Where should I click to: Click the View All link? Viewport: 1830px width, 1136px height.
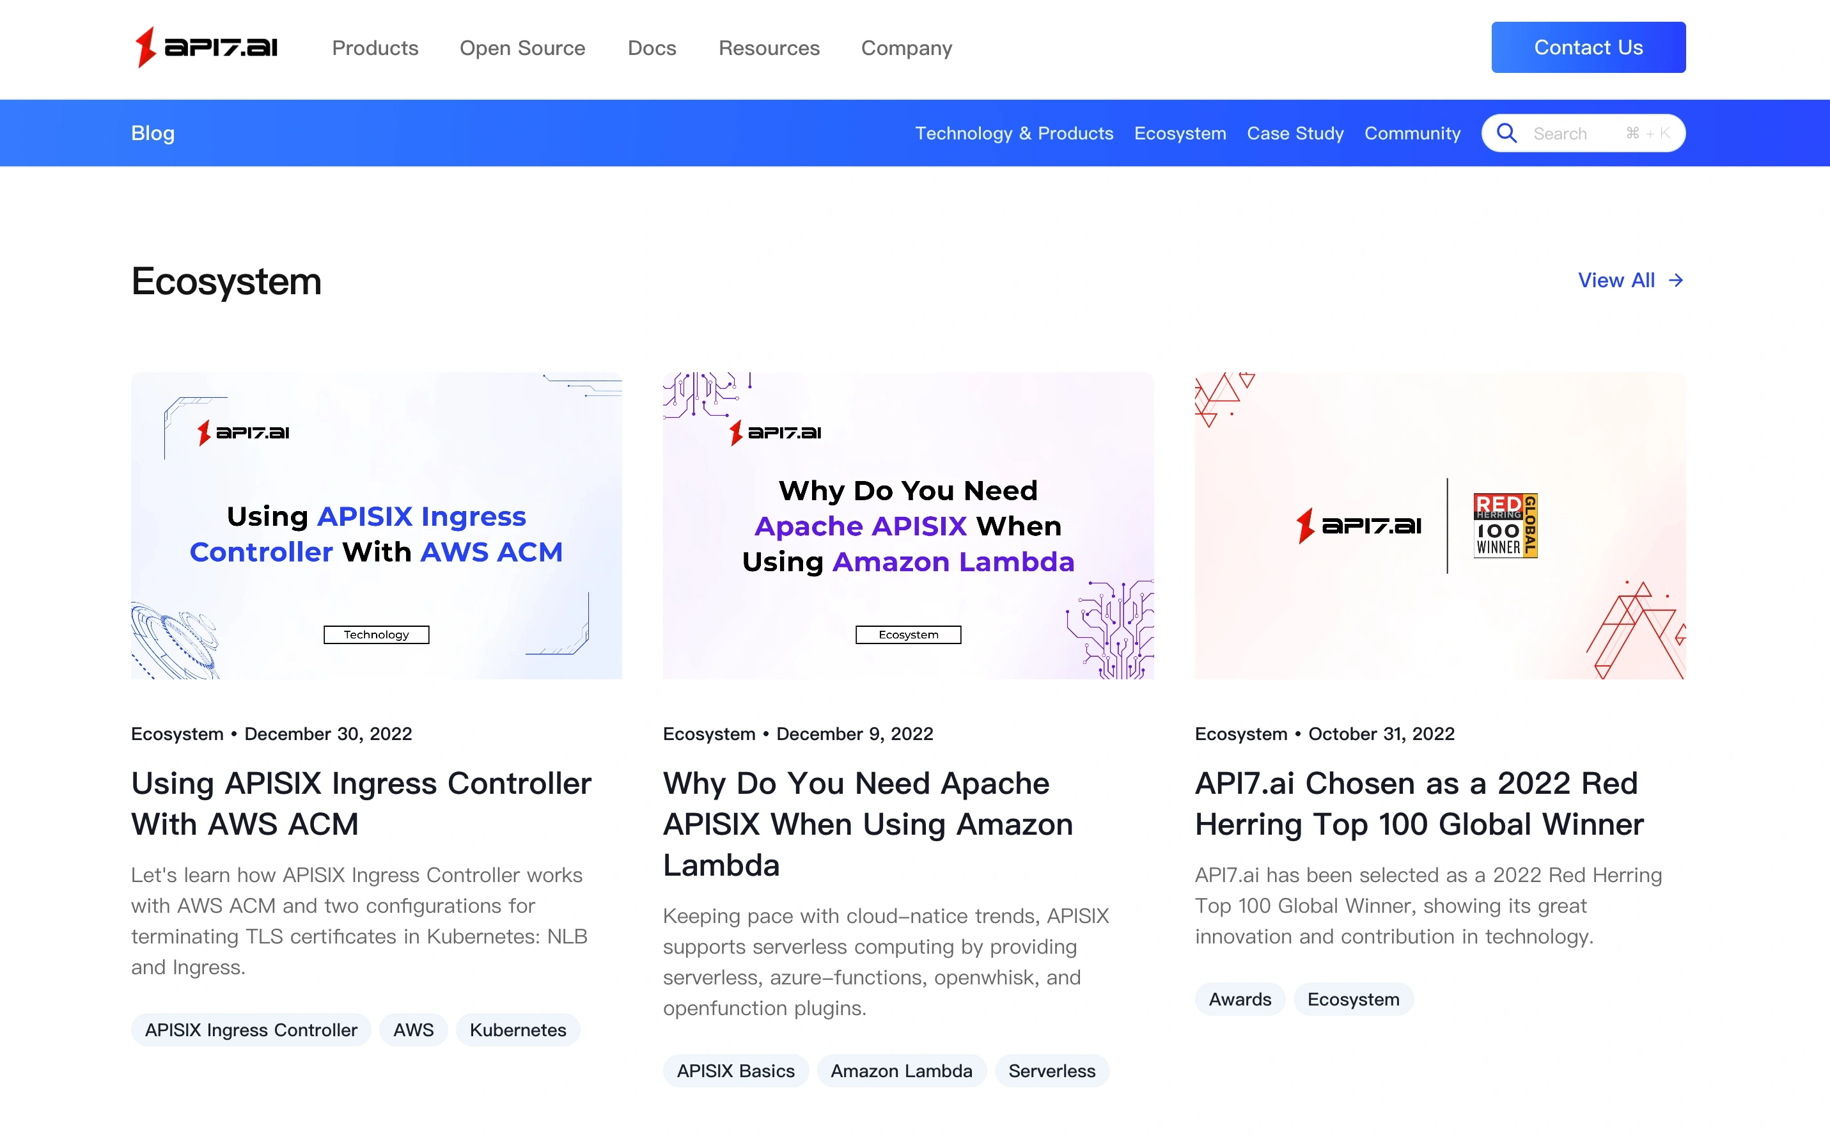pyautogui.click(x=1631, y=280)
